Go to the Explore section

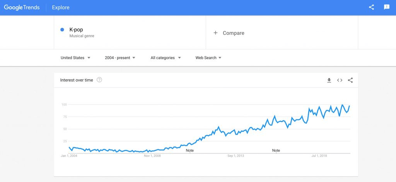tap(61, 7)
